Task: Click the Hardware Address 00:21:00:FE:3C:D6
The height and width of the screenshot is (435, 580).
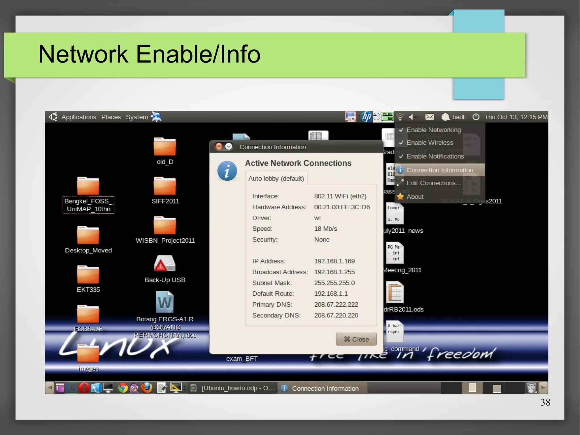Action: pos(342,207)
